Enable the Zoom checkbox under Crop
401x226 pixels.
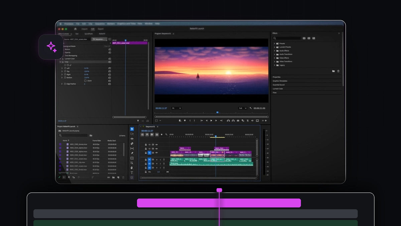click(x=85, y=81)
